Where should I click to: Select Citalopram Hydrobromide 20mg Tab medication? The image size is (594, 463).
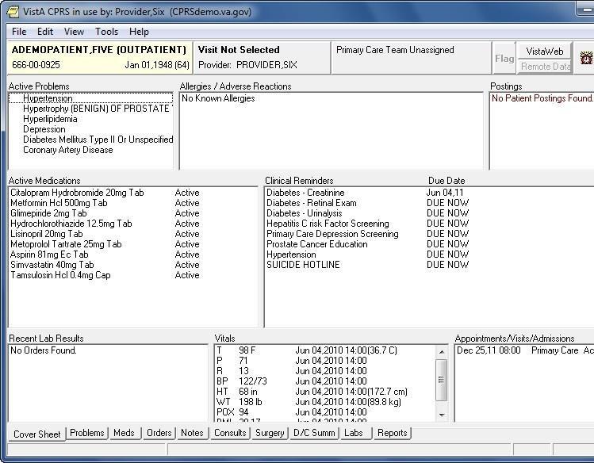point(132,193)
